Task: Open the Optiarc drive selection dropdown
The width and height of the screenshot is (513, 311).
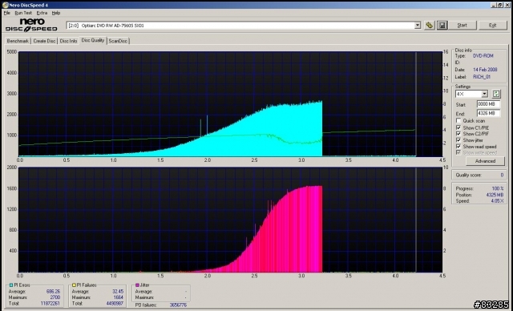Action: click(417, 26)
